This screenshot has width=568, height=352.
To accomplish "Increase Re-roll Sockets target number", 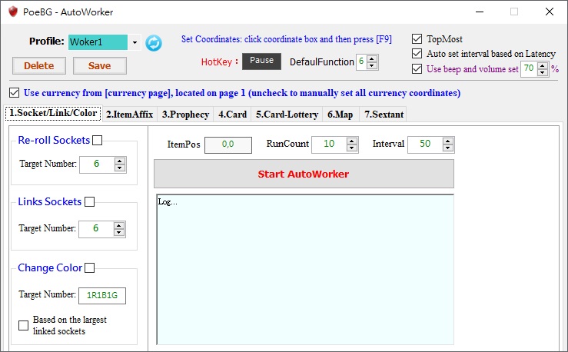I will 120,161.
